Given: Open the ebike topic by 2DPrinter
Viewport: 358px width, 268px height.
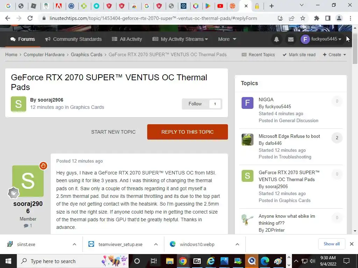Looking at the screenshot, I should [287, 220].
